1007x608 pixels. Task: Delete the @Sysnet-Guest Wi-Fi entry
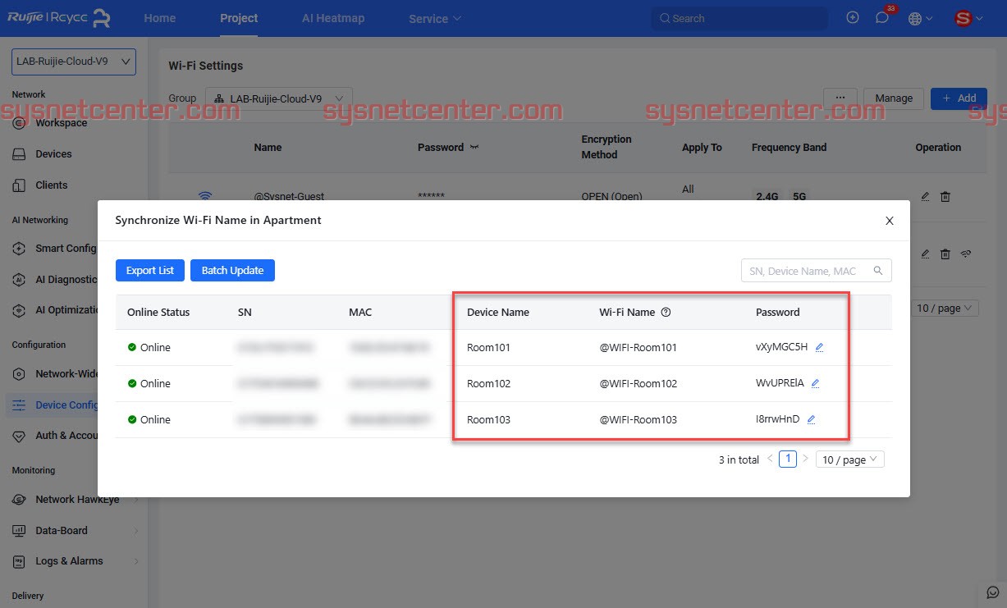point(945,197)
